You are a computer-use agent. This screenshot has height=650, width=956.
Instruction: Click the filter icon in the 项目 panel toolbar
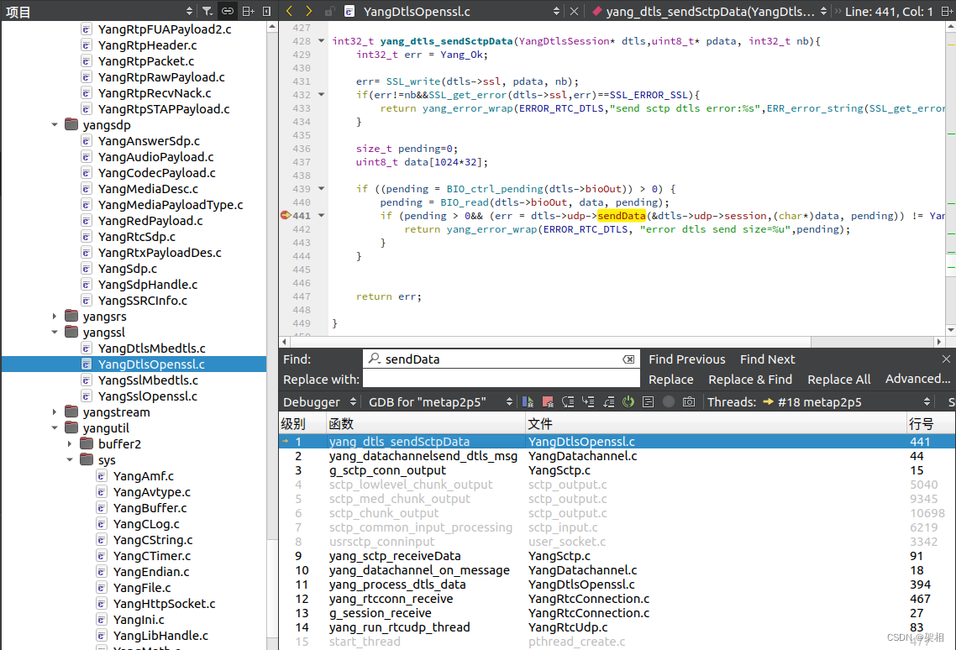coord(206,11)
